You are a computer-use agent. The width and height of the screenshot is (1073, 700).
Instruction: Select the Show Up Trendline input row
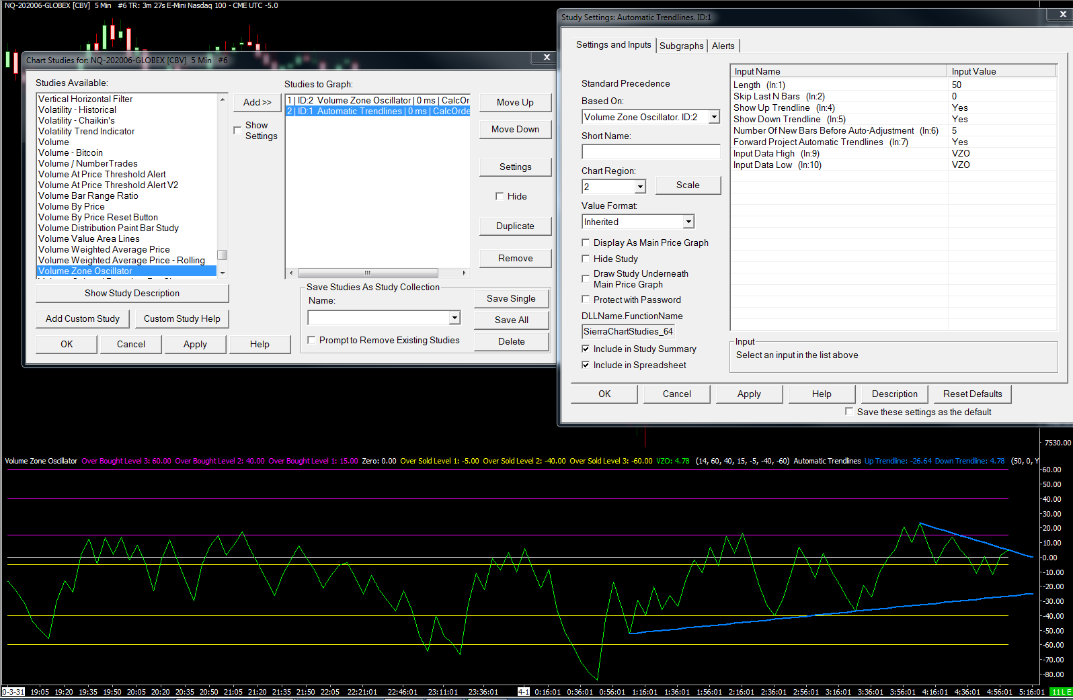click(893, 107)
